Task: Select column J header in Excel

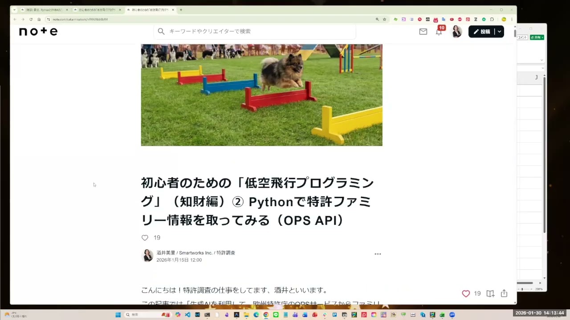Action: (x=536, y=77)
